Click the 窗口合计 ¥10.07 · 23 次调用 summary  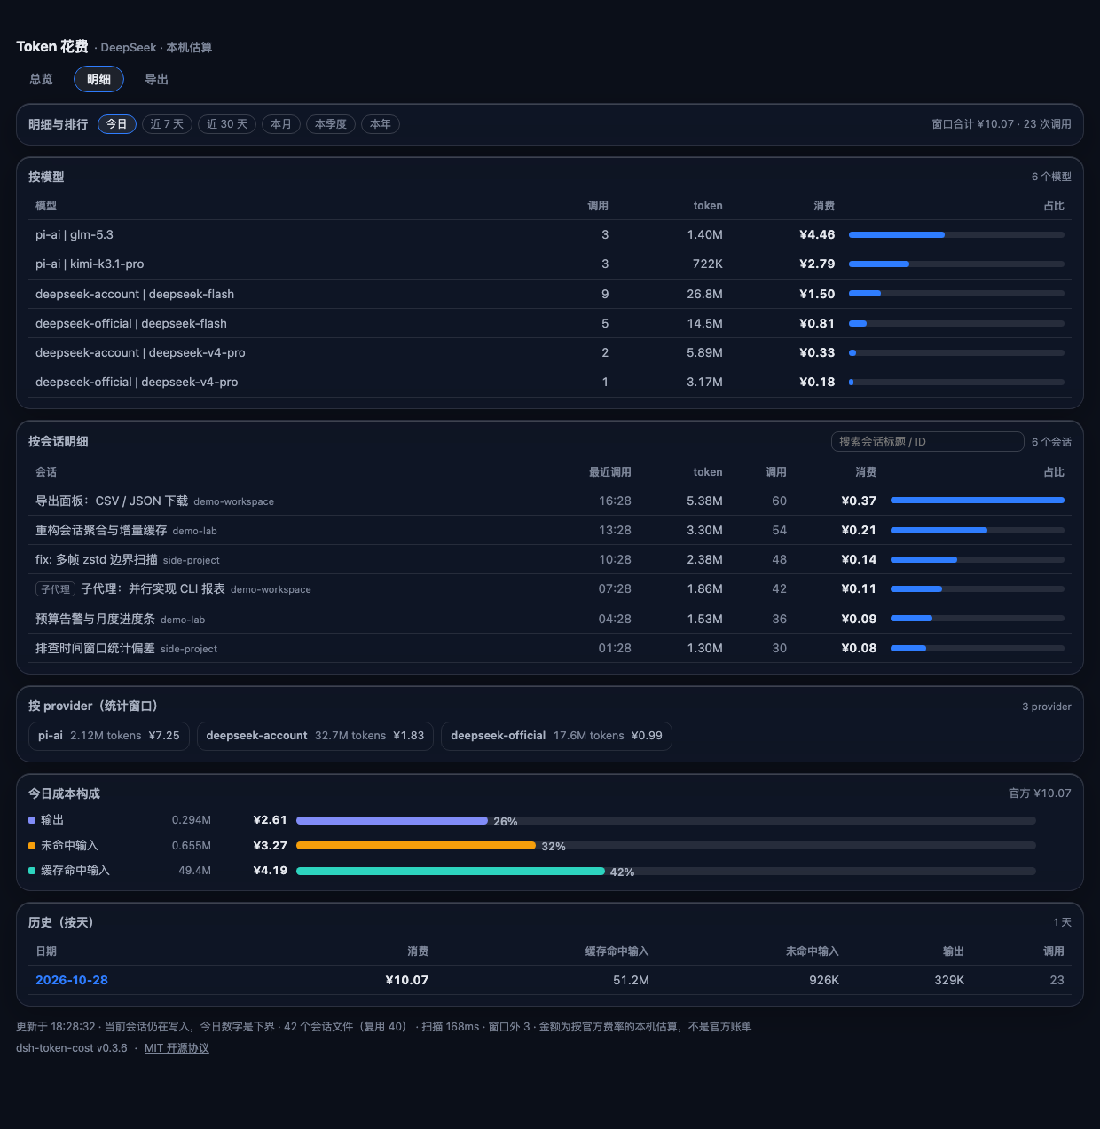(x=1002, y=124)
